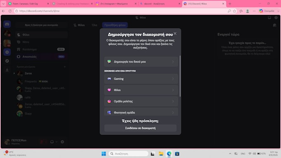The image size is (281, 158).
Task: Select the 'Ομάδα μελέτης' template
Action: tap(141, 101)
